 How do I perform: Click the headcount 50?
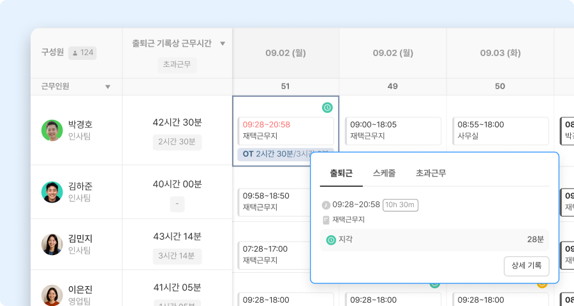499,87
